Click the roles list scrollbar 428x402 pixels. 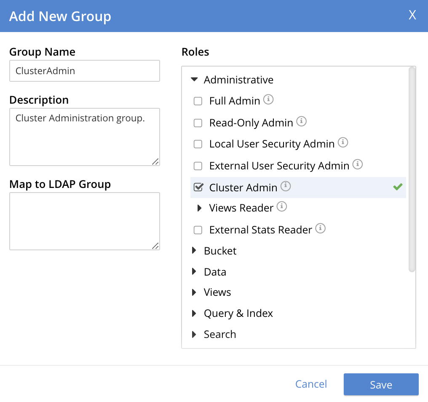click(412, 169)
